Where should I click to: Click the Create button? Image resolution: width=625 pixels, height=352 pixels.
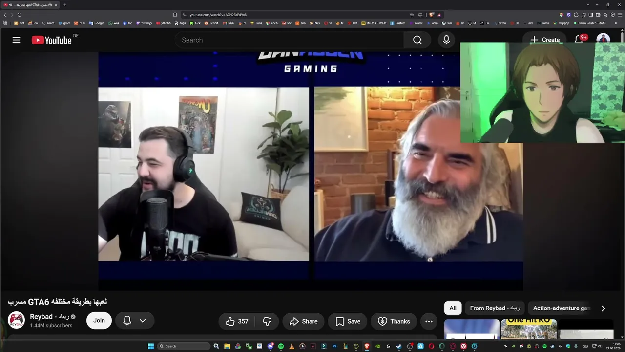(545, 40)
